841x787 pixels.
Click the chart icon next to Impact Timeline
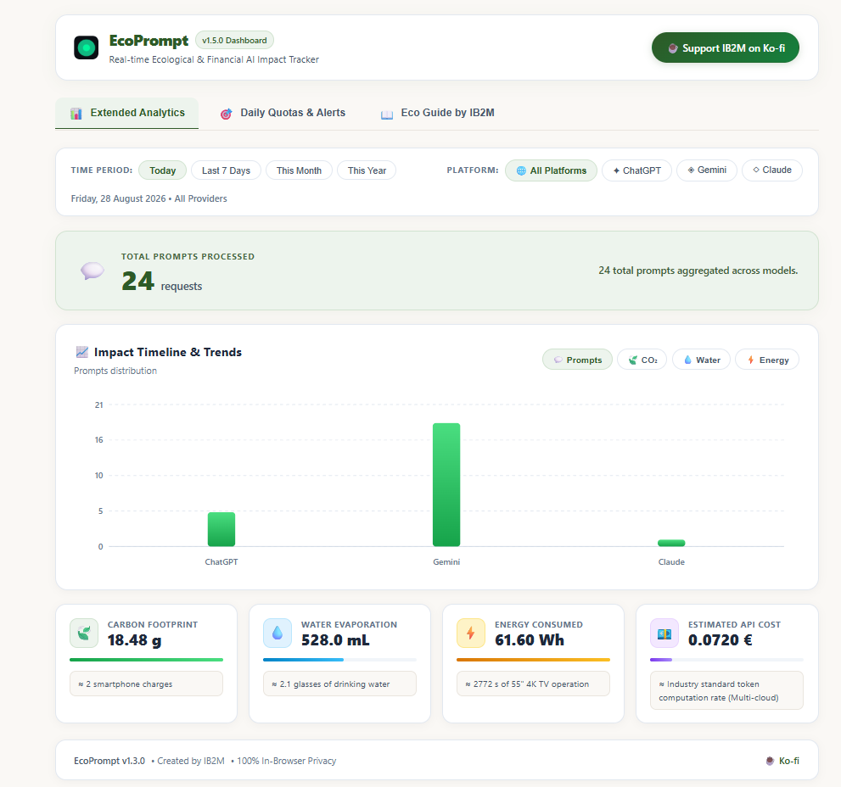[x=82, y=352]
